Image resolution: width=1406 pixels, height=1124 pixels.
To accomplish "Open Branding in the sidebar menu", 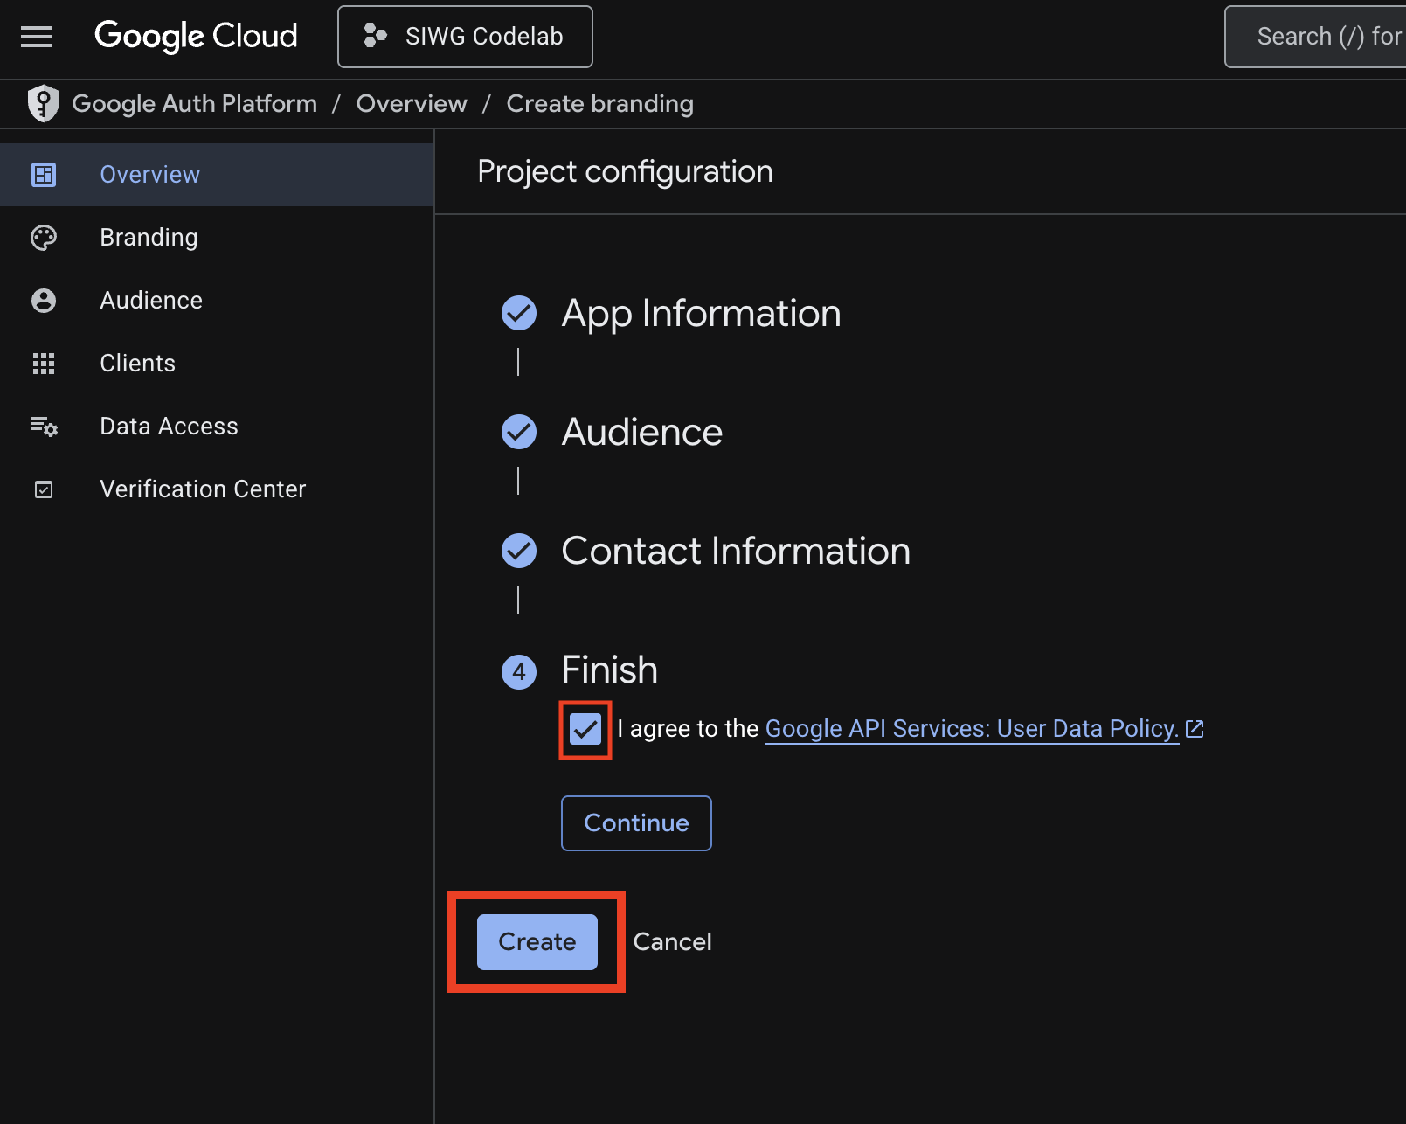I will (149, 238).
